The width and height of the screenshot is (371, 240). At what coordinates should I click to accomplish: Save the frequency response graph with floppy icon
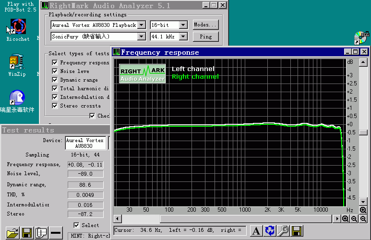pyautogui.click(x=297, y=231)
